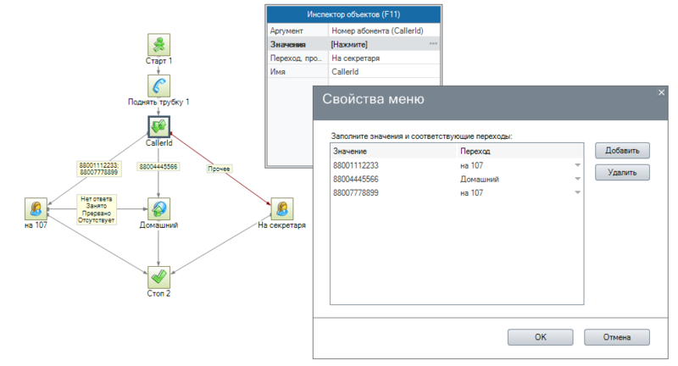The width and height of the screenshot is (678, 366).
Task: Select the Поднять трубку 1 phone icon
Action: pos(158,86)
